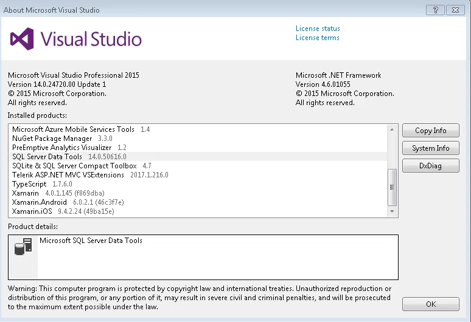Image resolution: width=471 pixels, height=322 pixels.
Task: Click the SQL Server Data Tools product icon
Action: click(x=23, y=247)
